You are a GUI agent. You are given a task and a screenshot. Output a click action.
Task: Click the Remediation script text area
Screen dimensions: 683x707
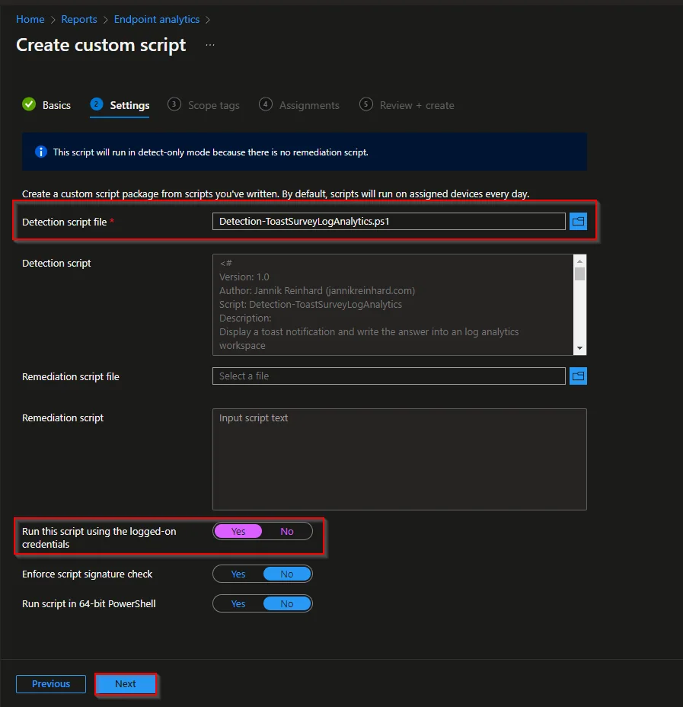(x=400, y=459)
